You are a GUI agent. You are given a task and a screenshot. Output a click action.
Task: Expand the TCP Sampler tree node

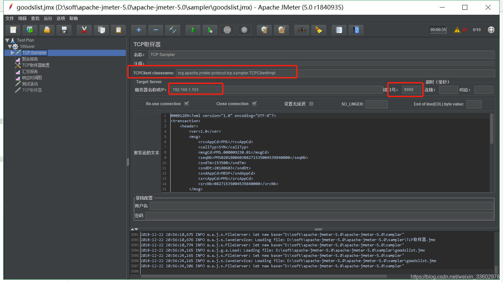(x=12, y=53)
